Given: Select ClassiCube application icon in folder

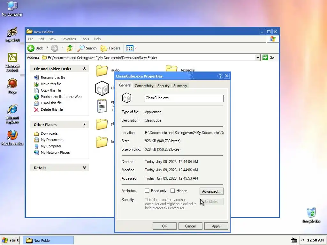Looking at the screenshot, I should tap(102, 88).
